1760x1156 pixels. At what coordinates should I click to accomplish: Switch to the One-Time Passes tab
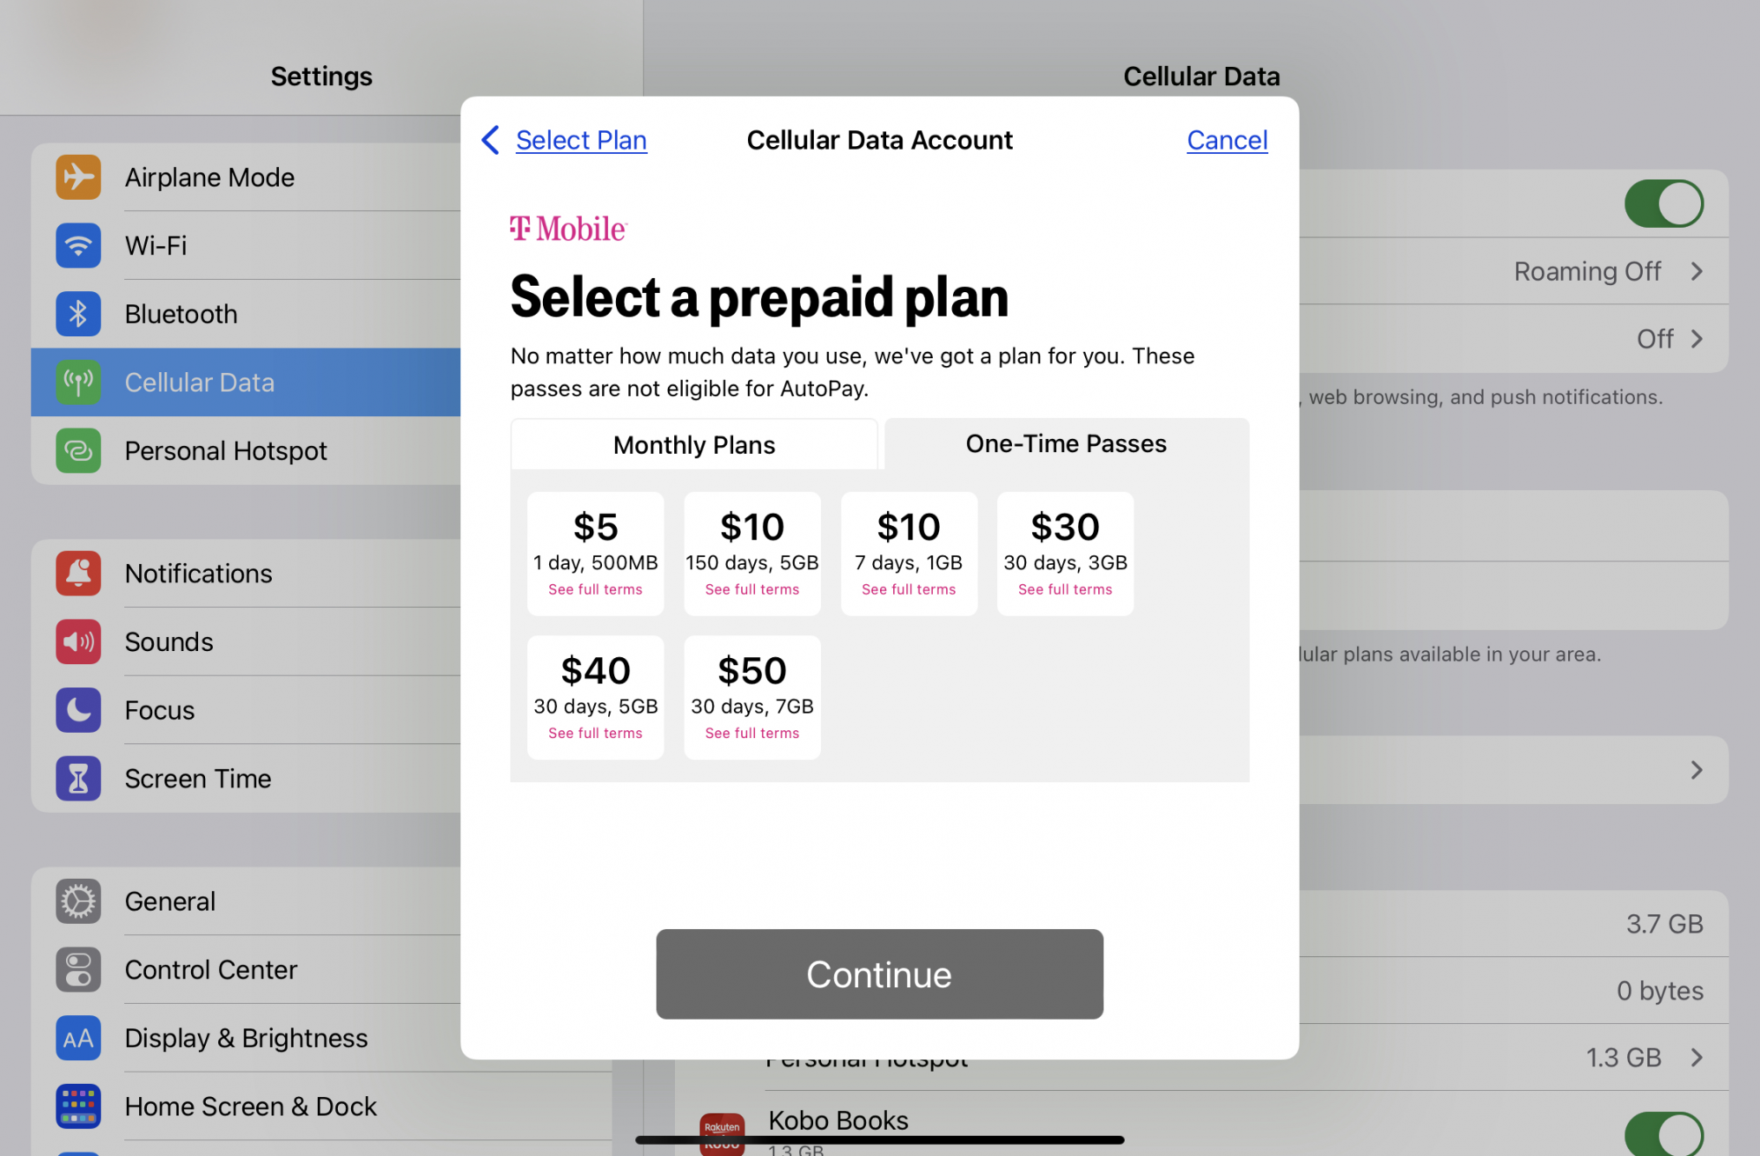pos(1066,443)
